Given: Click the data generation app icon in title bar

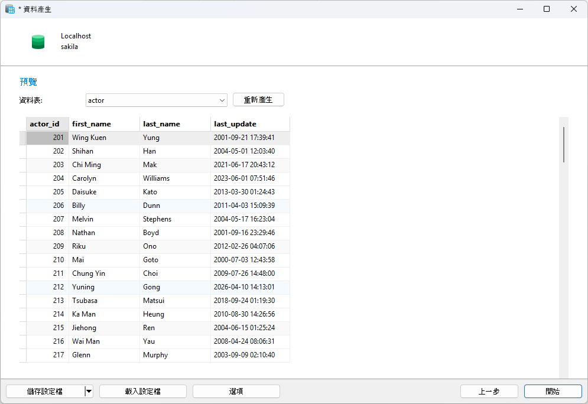Looking at the screenshot, I should (x=9, y=9).
